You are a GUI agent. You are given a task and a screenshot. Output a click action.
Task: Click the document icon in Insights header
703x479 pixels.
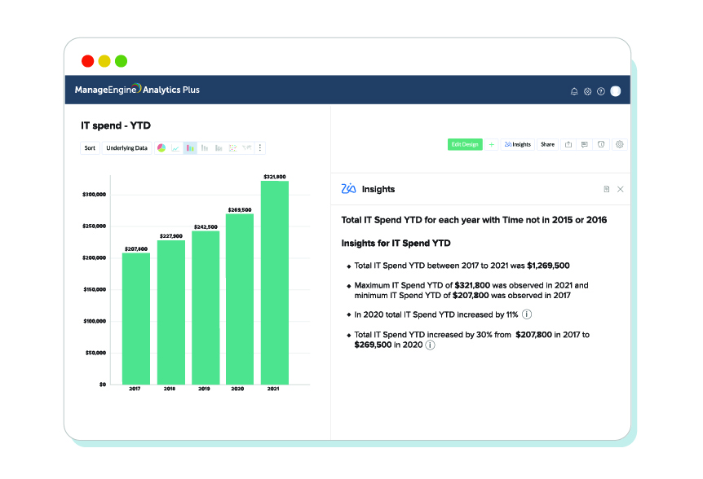pos(606,189)
